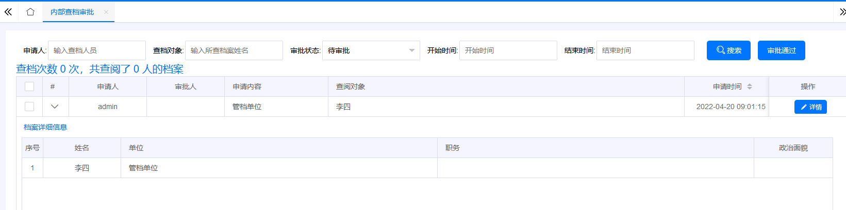
Task: Click the 申请人 input field
Action: tap(96, 50)
